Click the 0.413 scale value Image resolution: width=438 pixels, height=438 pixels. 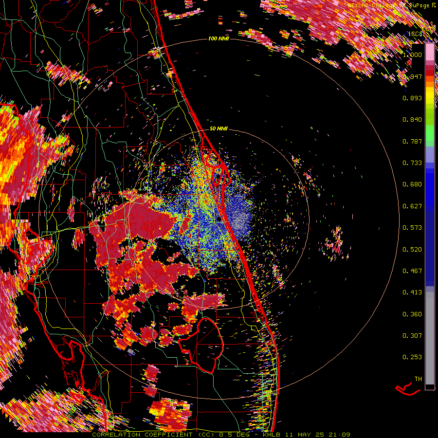(412, 292)
